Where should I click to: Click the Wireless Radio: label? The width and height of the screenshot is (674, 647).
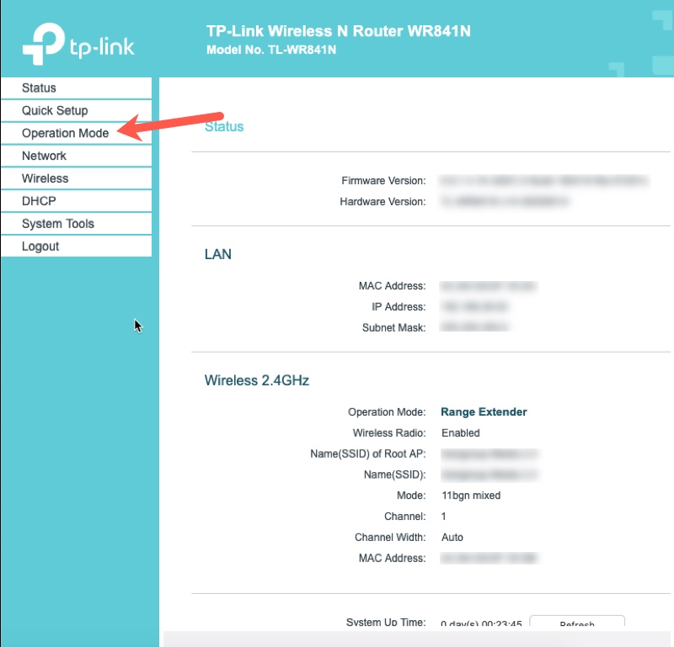tap(389, 432)
